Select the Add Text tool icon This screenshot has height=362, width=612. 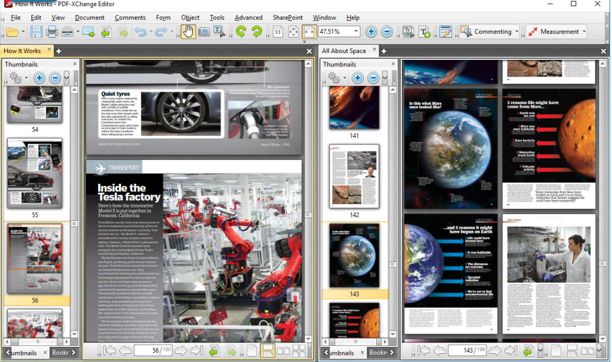point(424,32)
